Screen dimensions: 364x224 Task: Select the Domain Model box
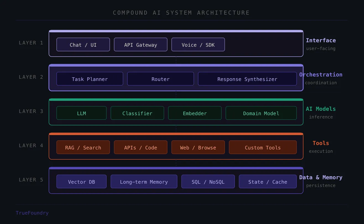261,113
